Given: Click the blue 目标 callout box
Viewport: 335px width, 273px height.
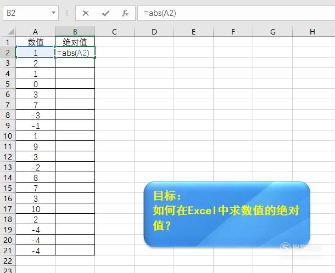Looking at the screenshot, I should coord(227,214).
